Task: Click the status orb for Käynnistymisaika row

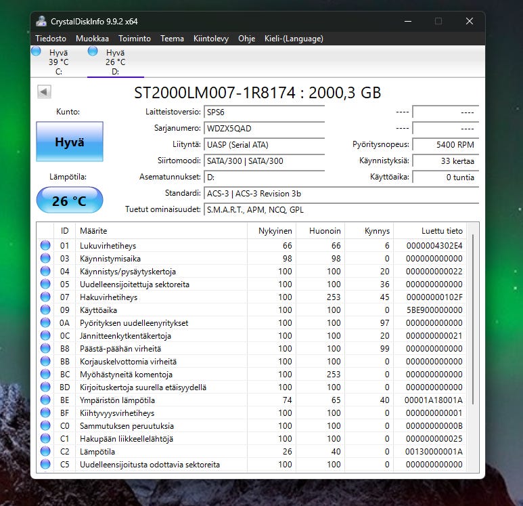Action: point(45,258)
